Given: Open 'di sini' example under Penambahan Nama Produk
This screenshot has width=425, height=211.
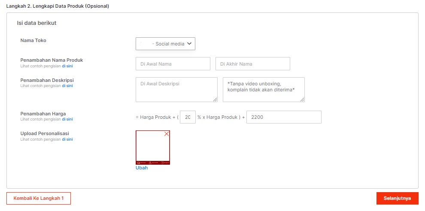Looking at the screenshot, I should click(x=67, y=66).
